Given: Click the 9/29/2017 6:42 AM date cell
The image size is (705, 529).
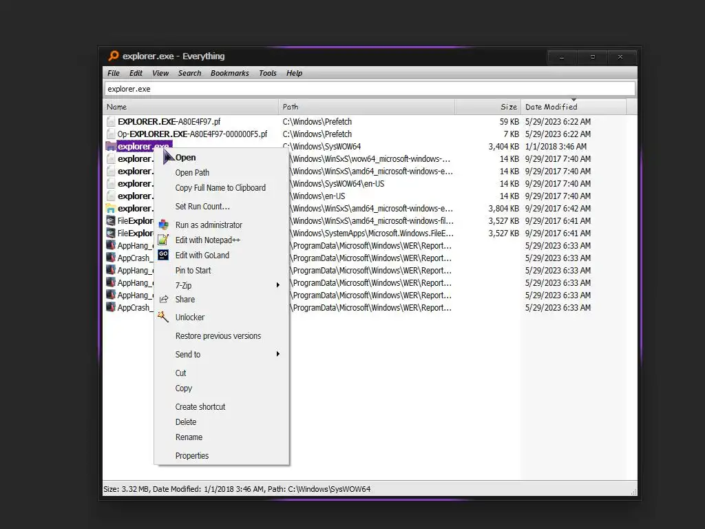Looking at the screenshot, I should pos(558,208).
